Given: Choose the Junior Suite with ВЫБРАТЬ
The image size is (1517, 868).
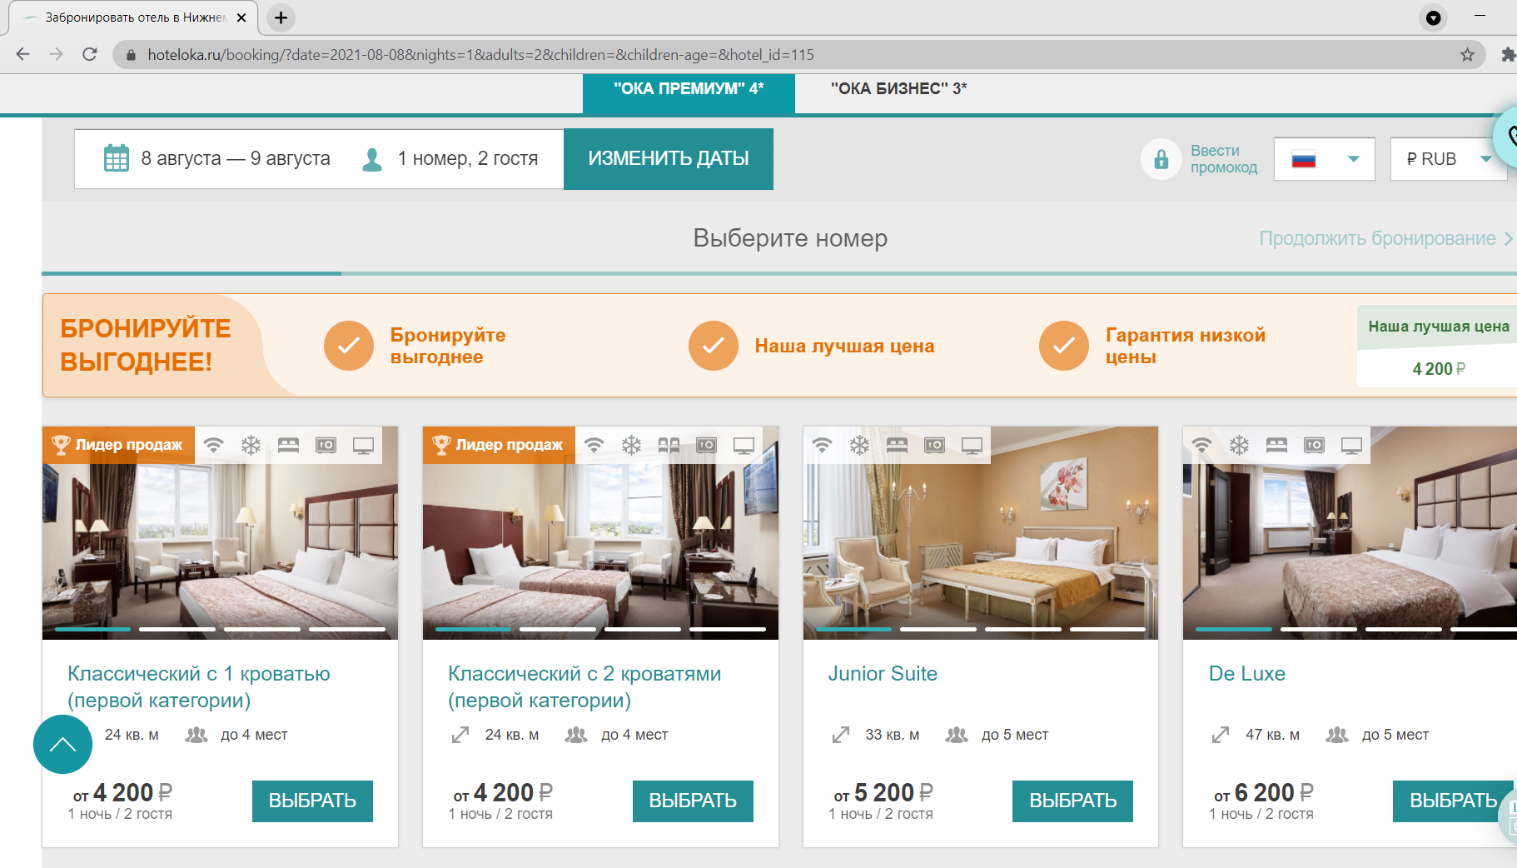Looking at the screenshot, I should pos(1072,801).
